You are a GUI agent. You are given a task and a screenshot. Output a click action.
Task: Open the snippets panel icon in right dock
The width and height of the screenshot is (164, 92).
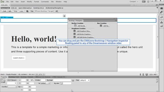pyautogui.click(x=161, y=26)
